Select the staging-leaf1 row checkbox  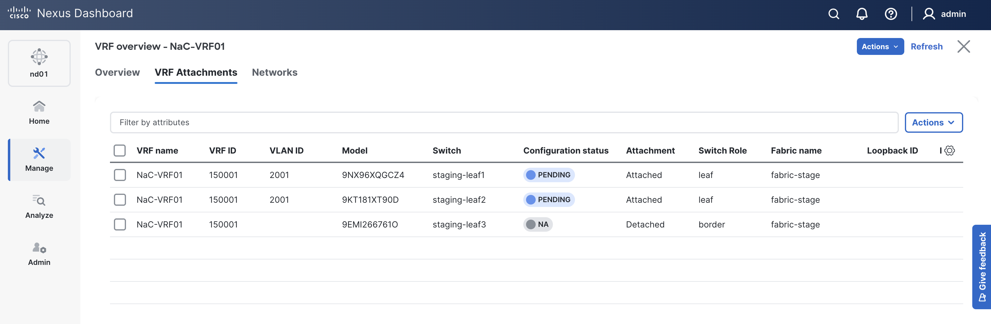click(120, 175)
